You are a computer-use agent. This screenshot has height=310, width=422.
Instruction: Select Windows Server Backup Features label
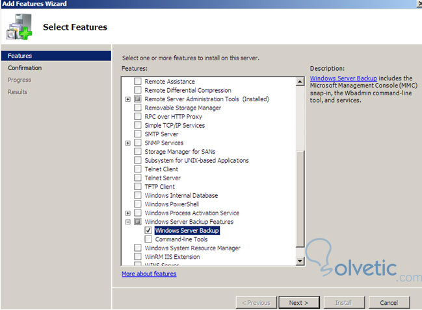click(x=189, y=222)
